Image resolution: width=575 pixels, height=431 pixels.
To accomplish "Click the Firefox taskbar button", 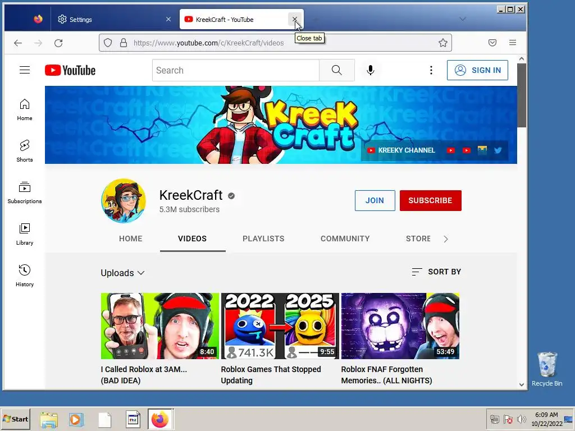I will (x=160, y=419).
